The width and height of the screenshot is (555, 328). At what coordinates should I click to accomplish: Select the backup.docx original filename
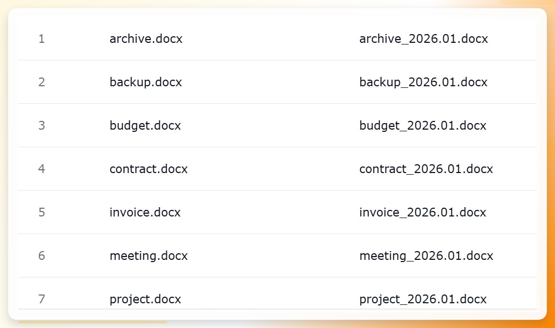[145, 82]
